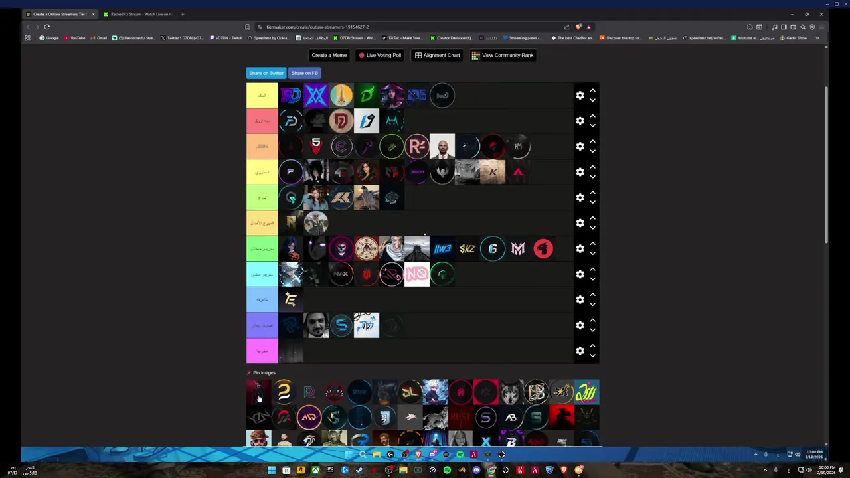The height and width of the screenshot is (478, 850).
Task: Open the Gmail bookmark
Action: coord(99,38)
